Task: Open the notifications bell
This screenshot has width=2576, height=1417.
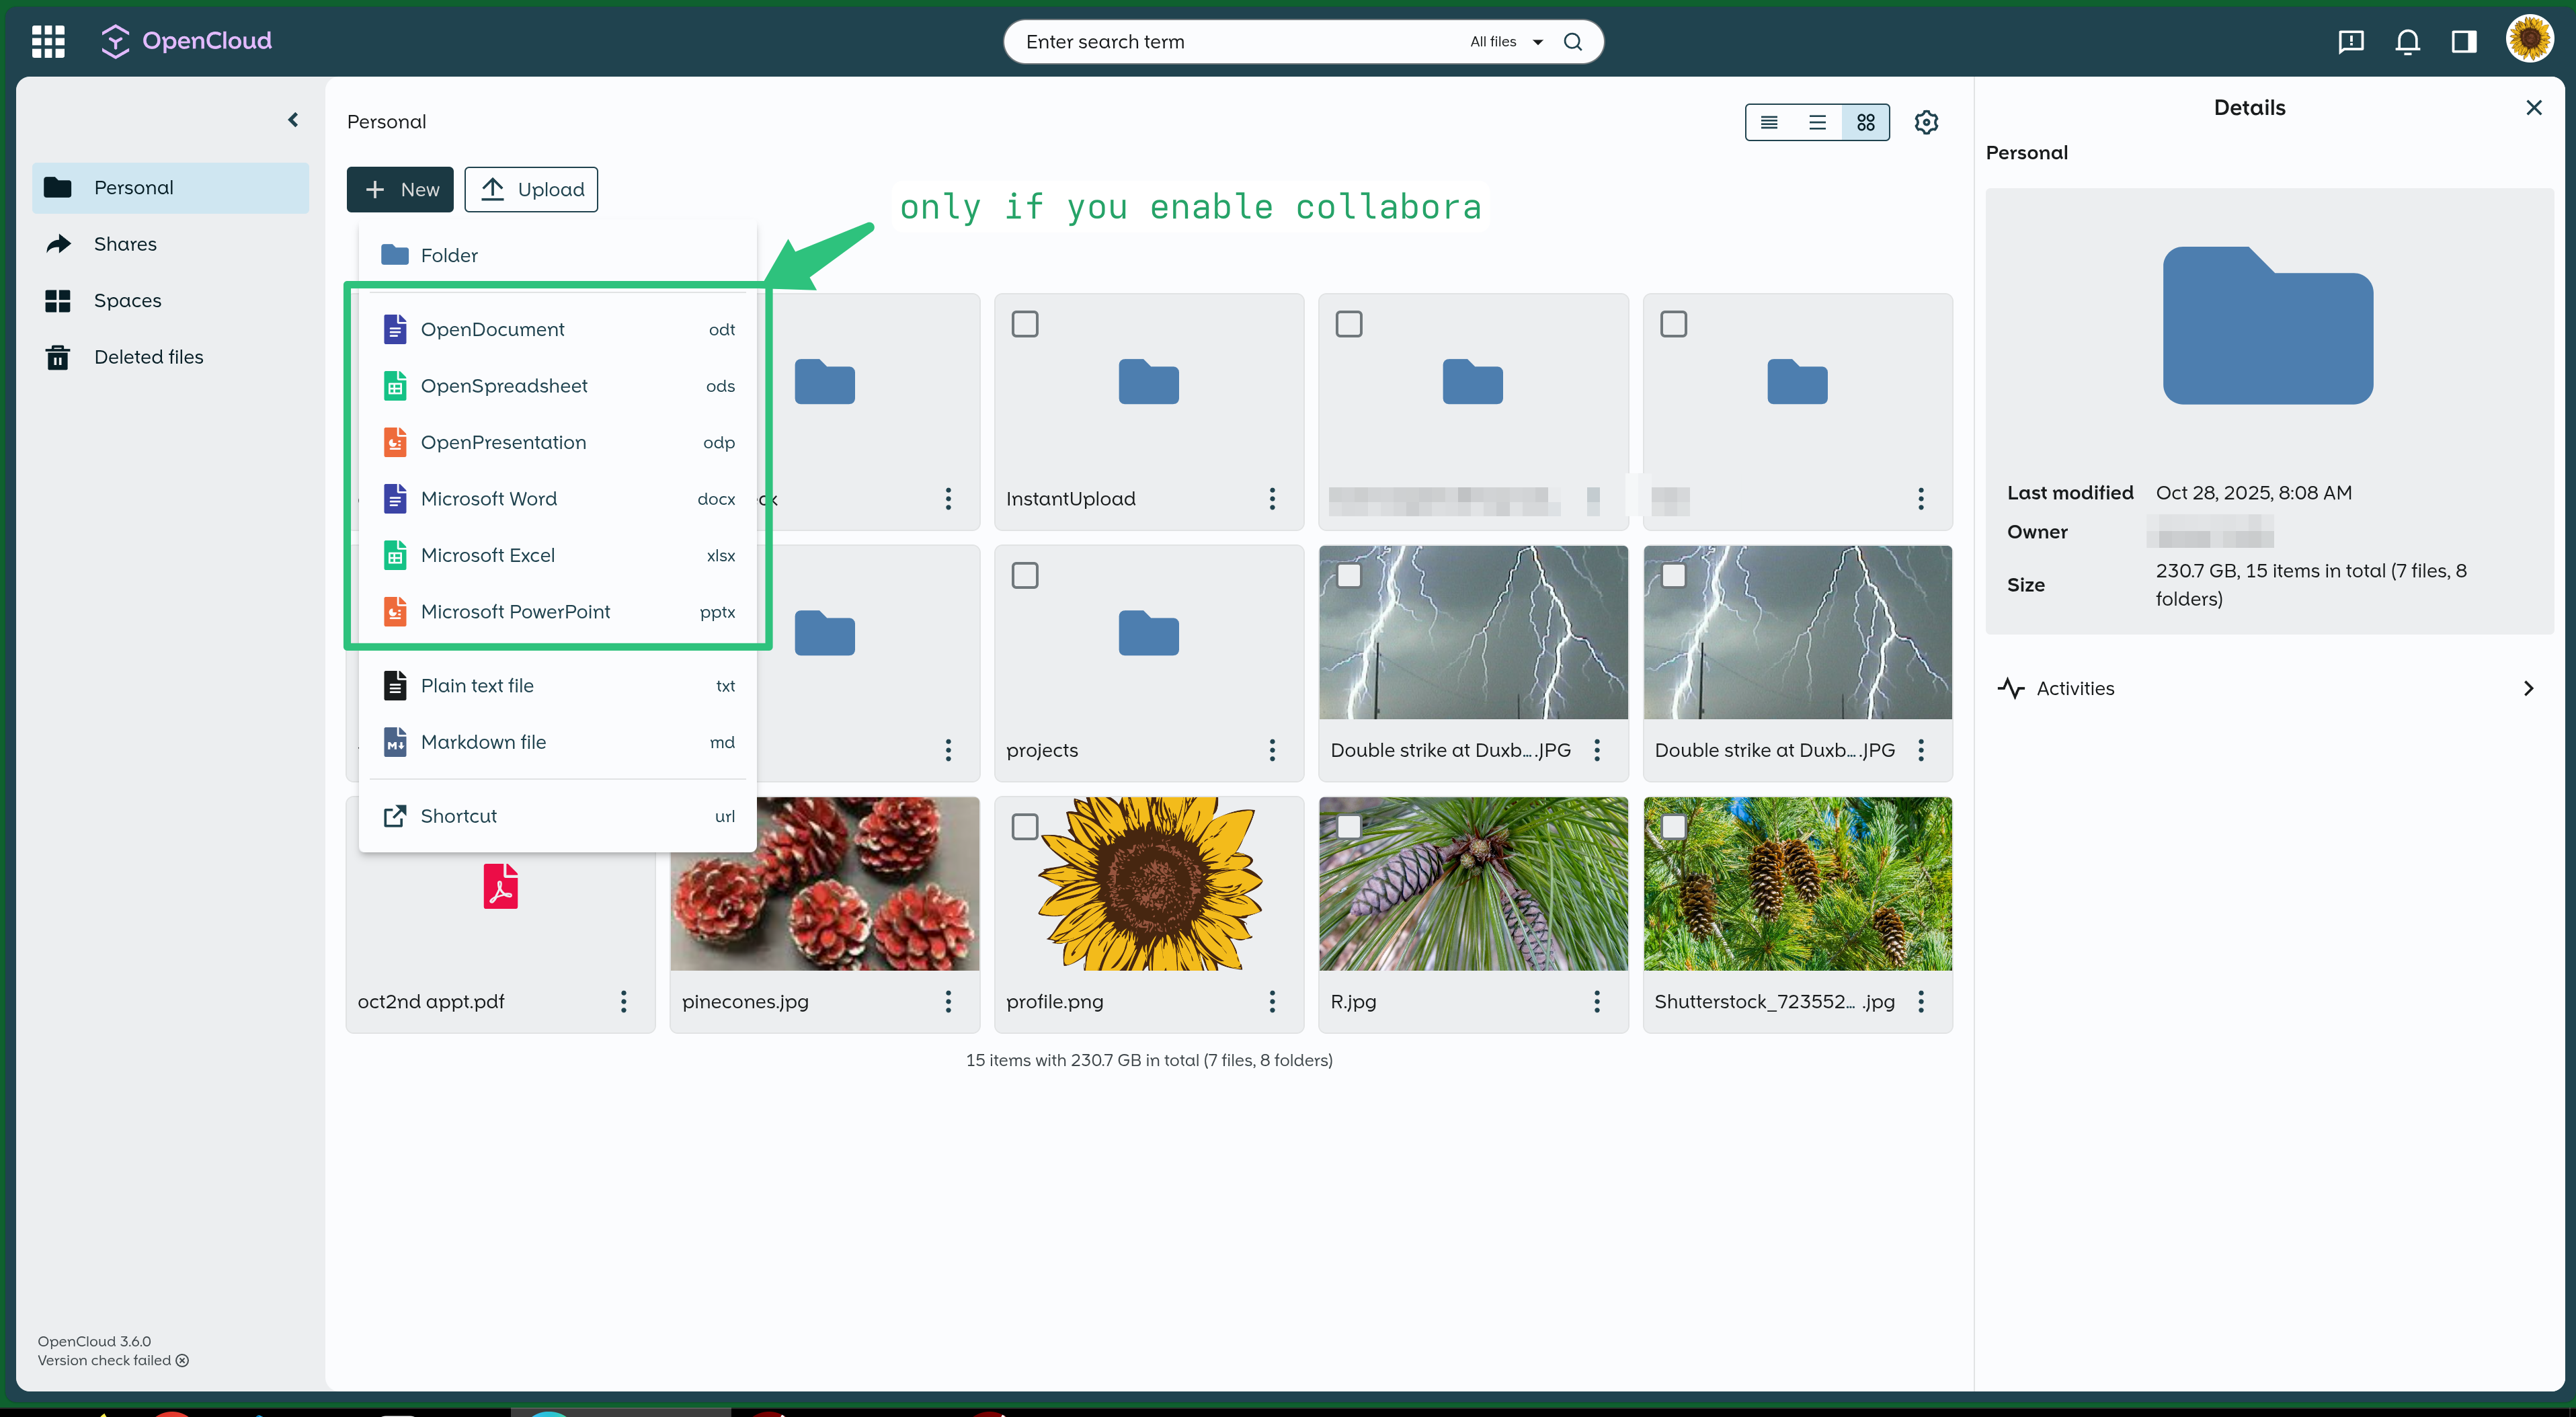Action: tap(2407, 42)
